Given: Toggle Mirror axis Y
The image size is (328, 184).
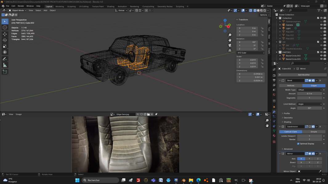Looking at the screenshot, I should [309, 159].
